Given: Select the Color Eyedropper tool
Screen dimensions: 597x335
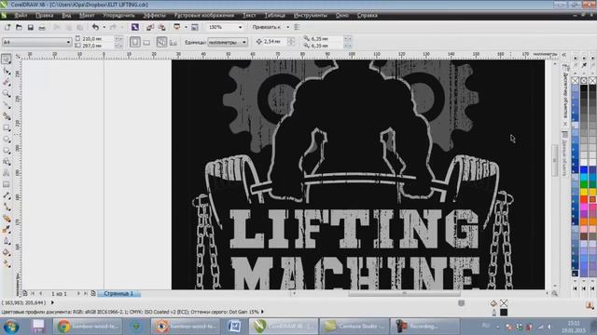Looking at the screenshot, I should coord(7,230).
